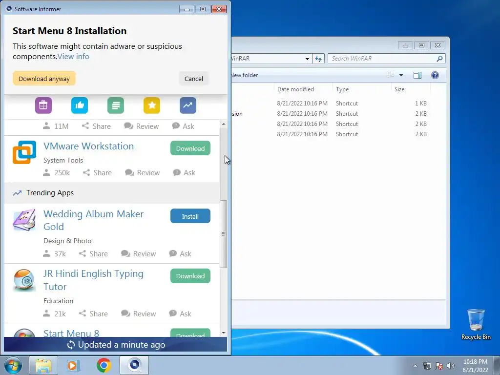500x375 pixels.
Task: Review JR Hindi English Typing Tutor
Action: 138,314
